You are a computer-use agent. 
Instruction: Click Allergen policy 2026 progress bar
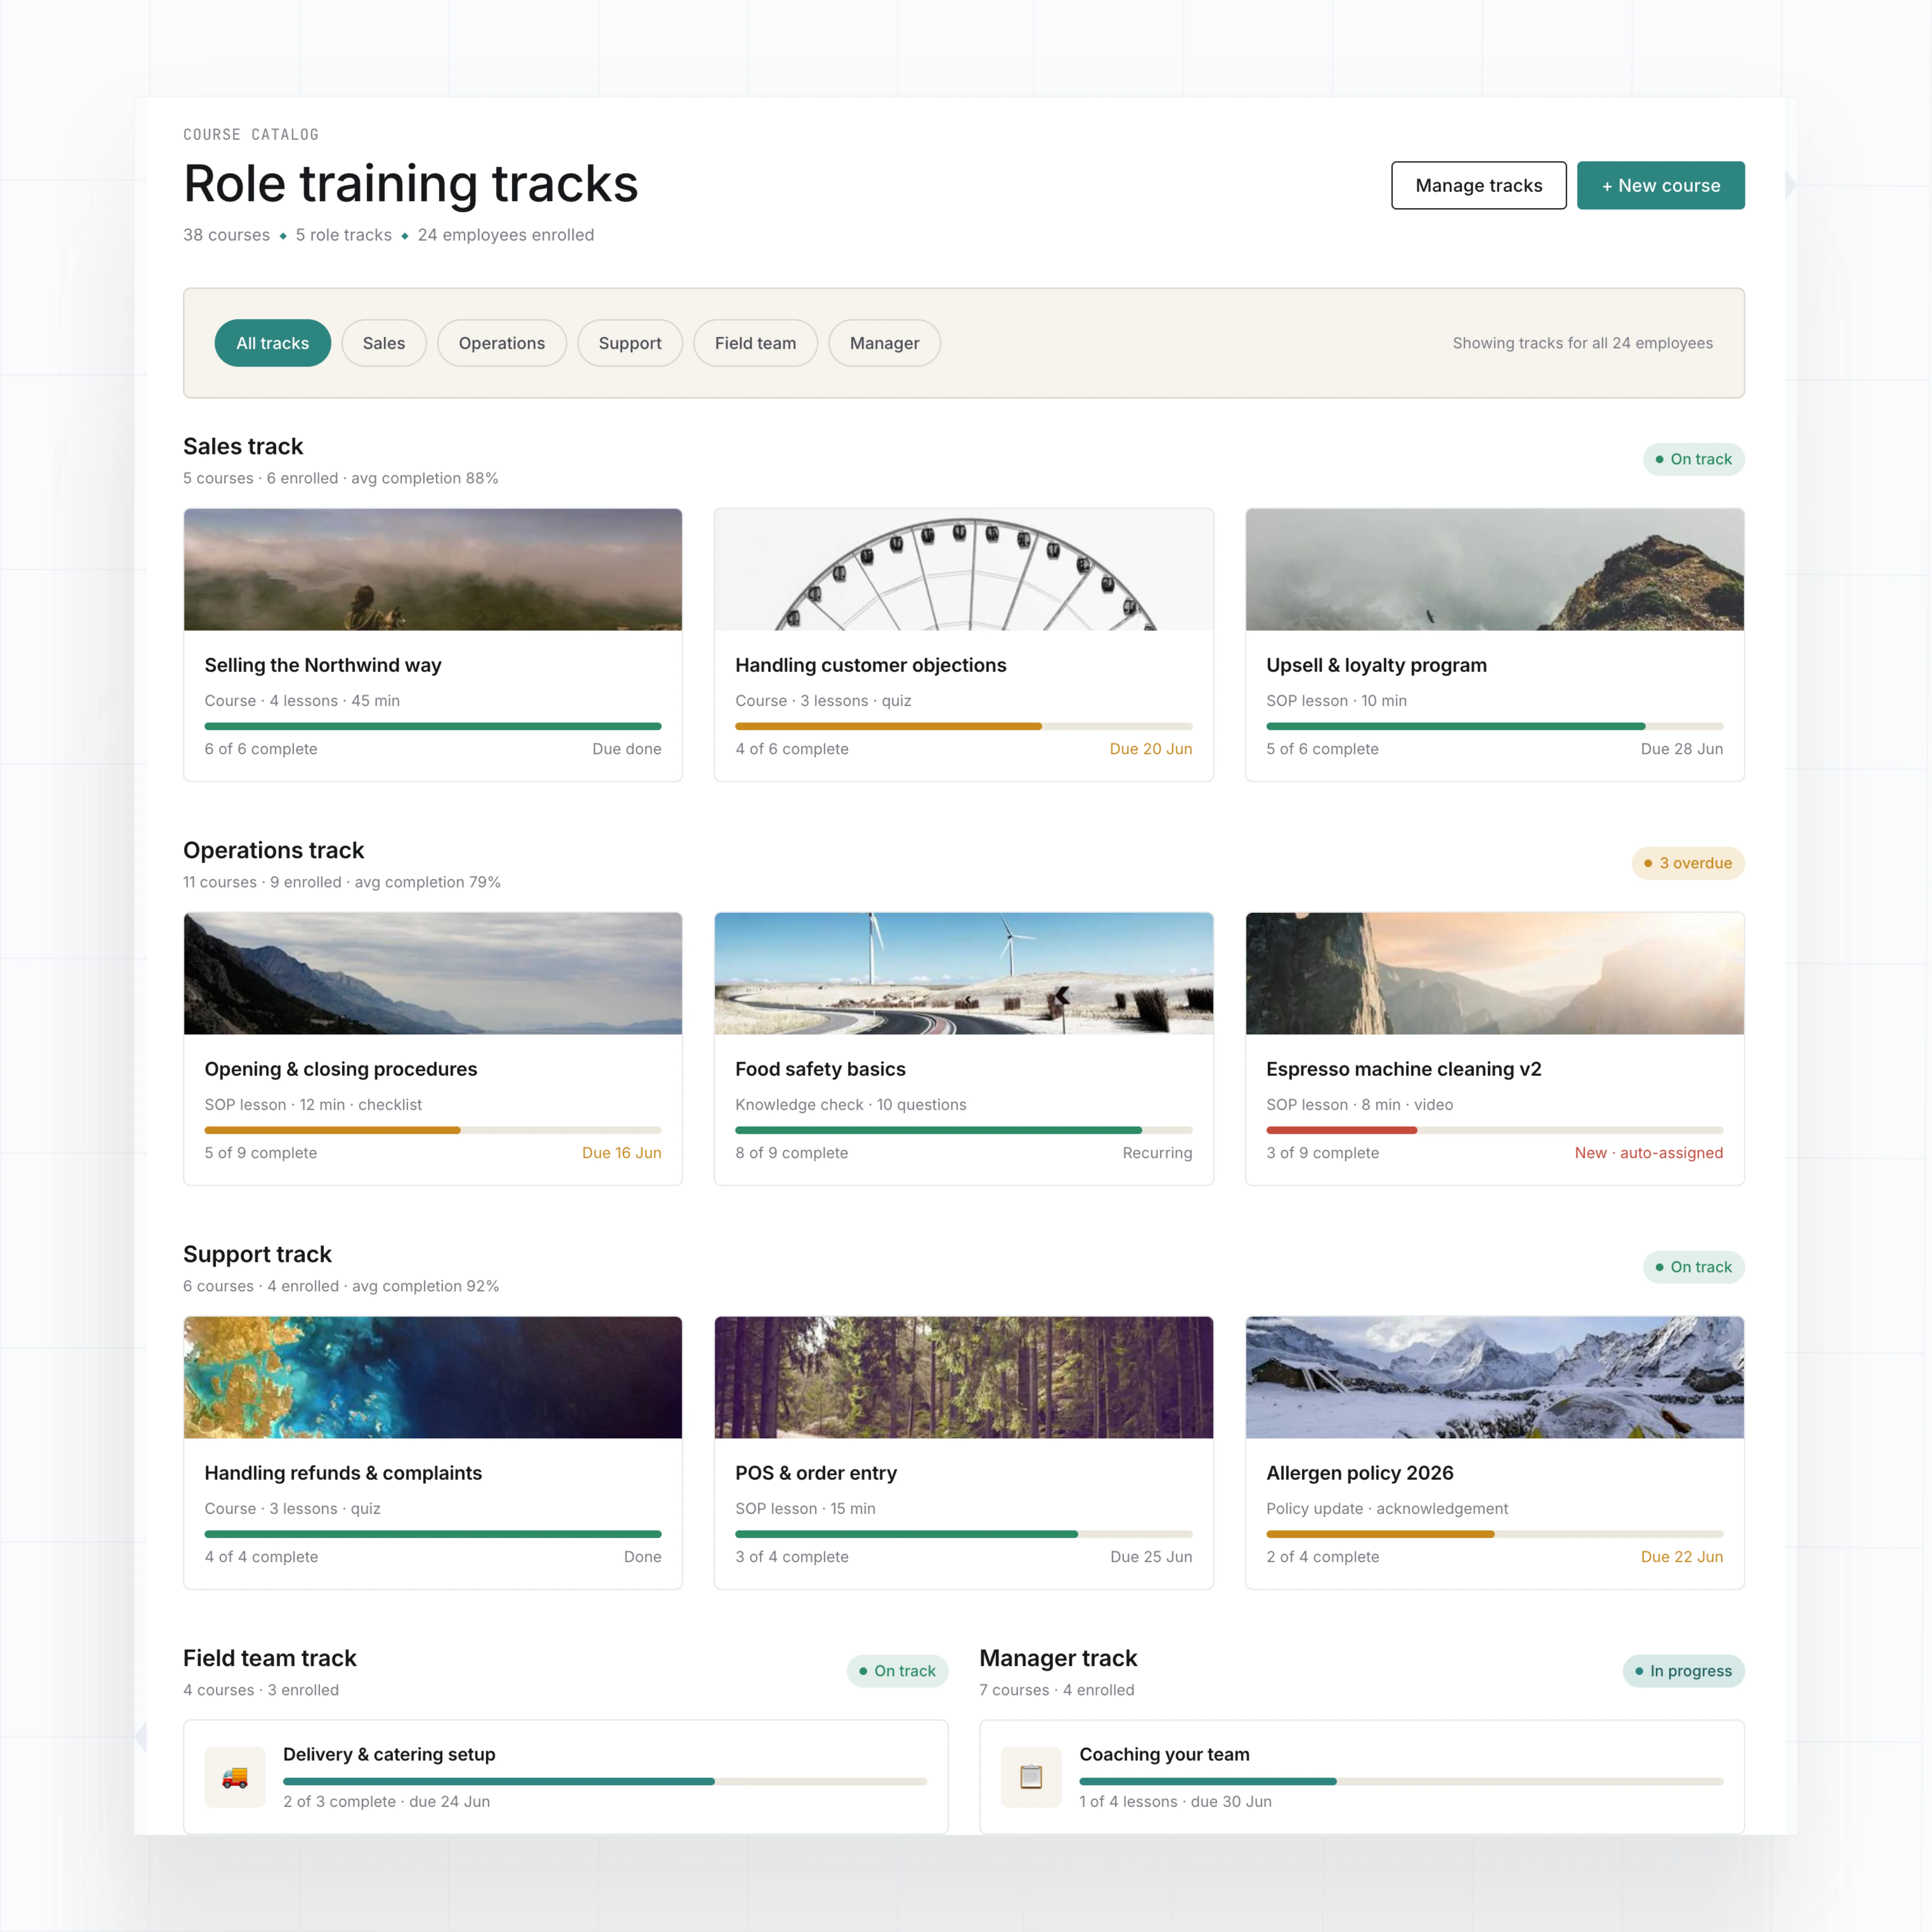pos(1495,1534)
